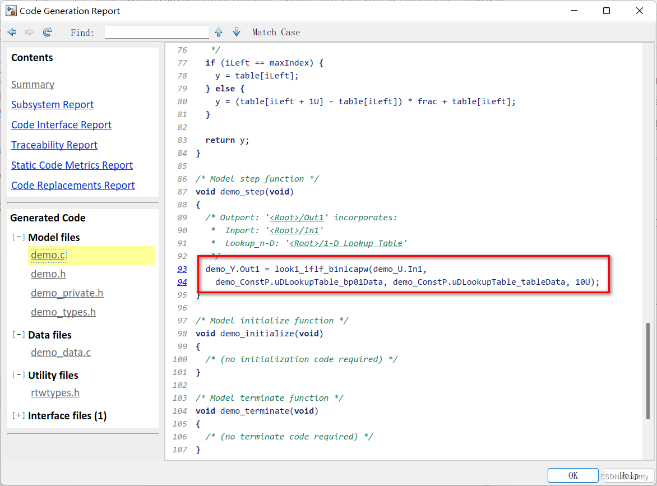Click line number 93 link
This screenshot has height=486, width=657.
click(x=182, y=269)
